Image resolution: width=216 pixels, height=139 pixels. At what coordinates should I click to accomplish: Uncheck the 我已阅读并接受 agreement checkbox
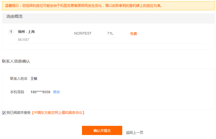pos(4,113)
